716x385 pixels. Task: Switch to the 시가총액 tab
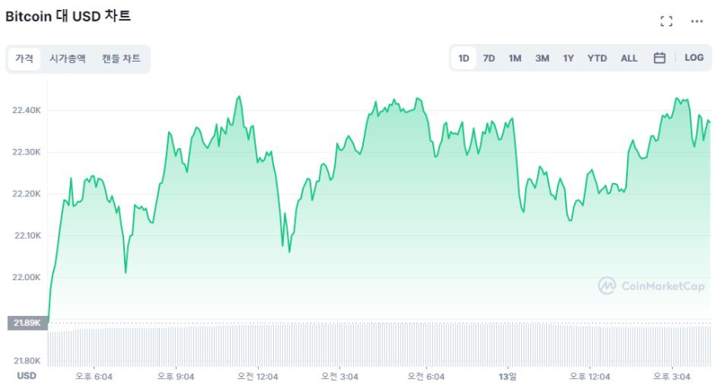[x=67, y=59]
